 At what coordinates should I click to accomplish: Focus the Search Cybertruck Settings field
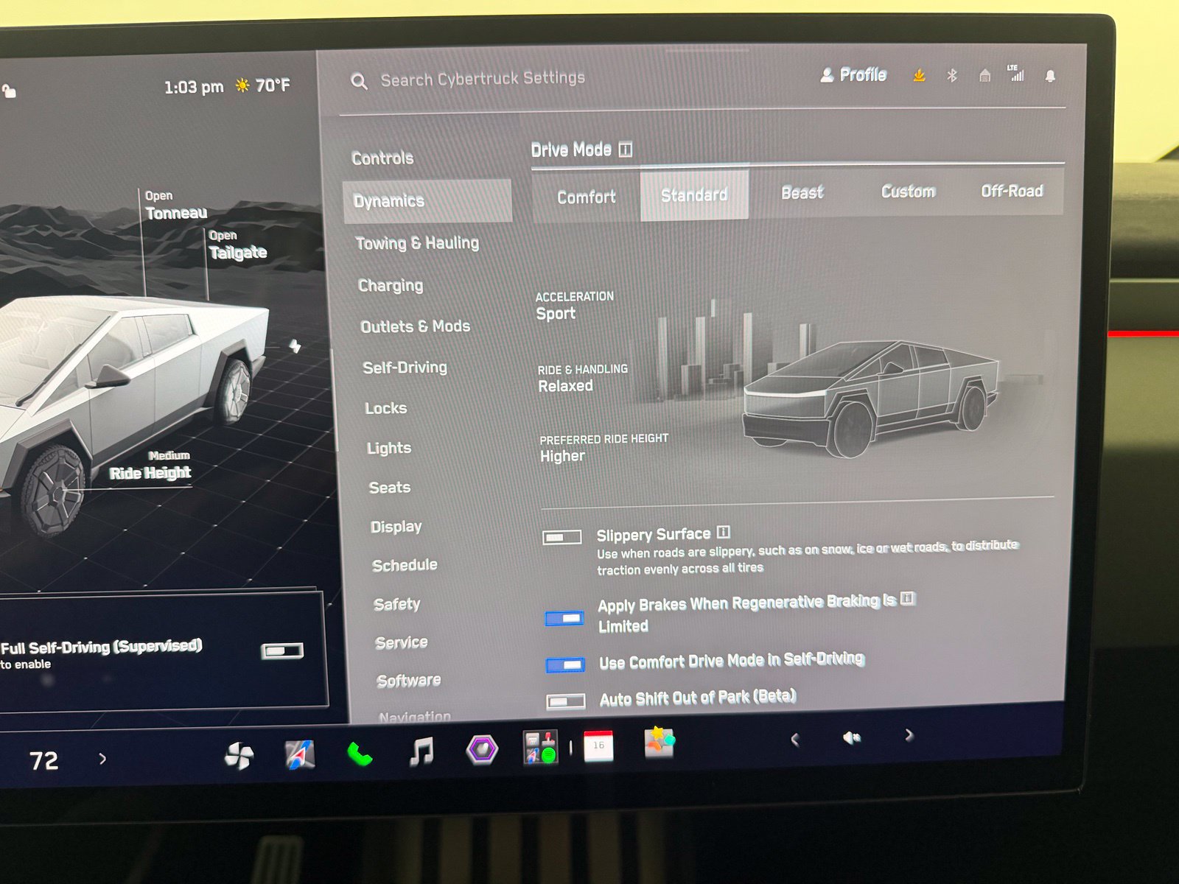pos(483,78)
